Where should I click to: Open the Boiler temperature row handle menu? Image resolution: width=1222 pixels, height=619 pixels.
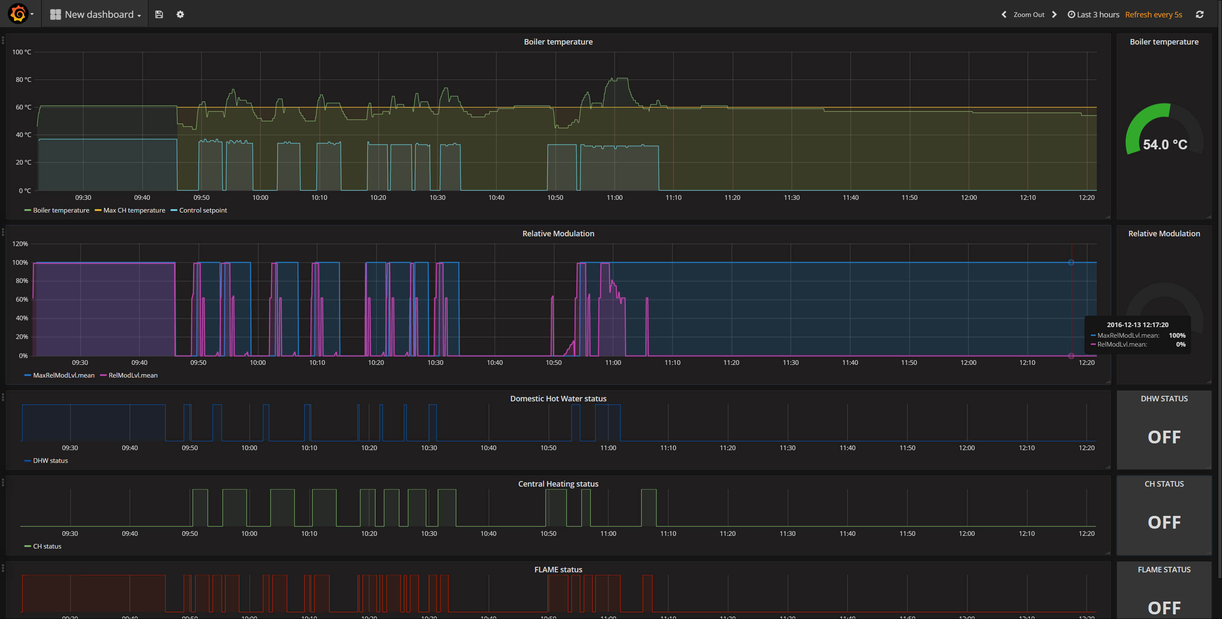pyautogui.click(x=3, y=40)
